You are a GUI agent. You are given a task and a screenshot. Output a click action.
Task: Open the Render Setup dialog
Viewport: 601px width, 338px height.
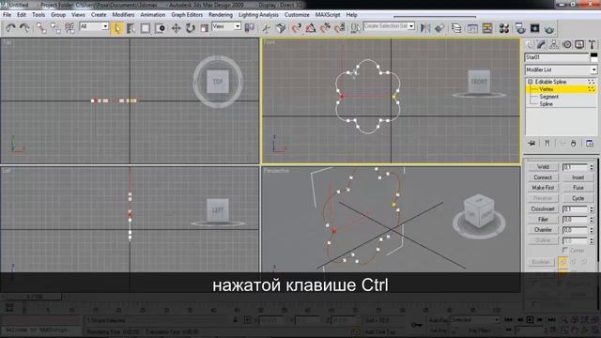click(x=520, y=28)
